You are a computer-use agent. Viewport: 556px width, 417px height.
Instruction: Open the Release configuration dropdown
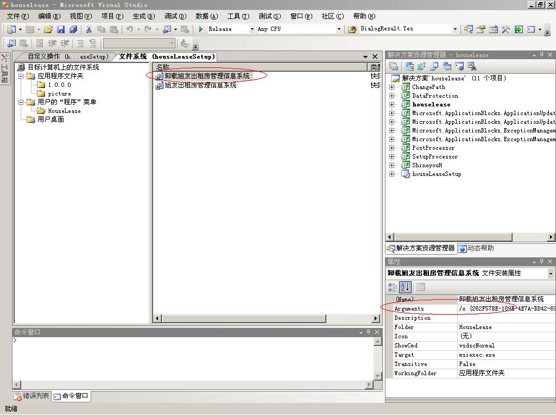coord(252,29)
